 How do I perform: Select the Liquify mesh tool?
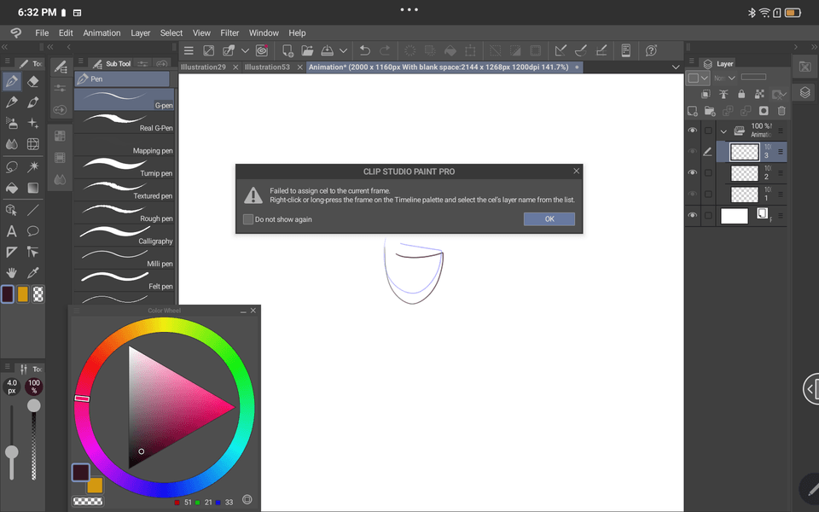point(33,143)
